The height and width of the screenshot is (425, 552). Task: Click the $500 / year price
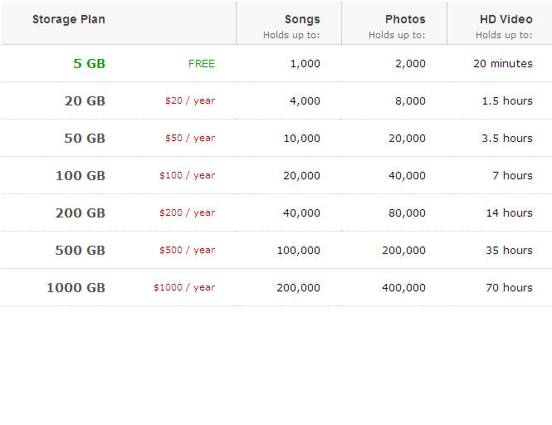tap(188, 251)
